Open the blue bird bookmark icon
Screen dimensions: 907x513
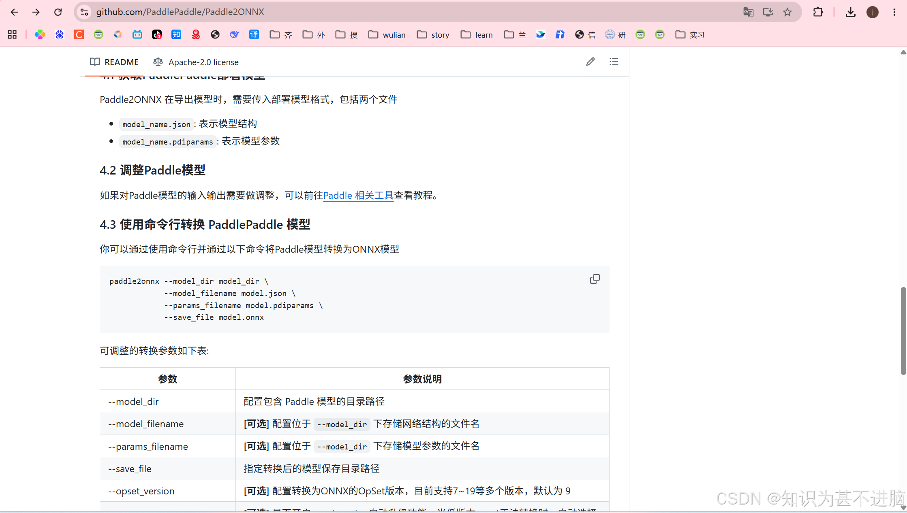(x=540, y=35)
